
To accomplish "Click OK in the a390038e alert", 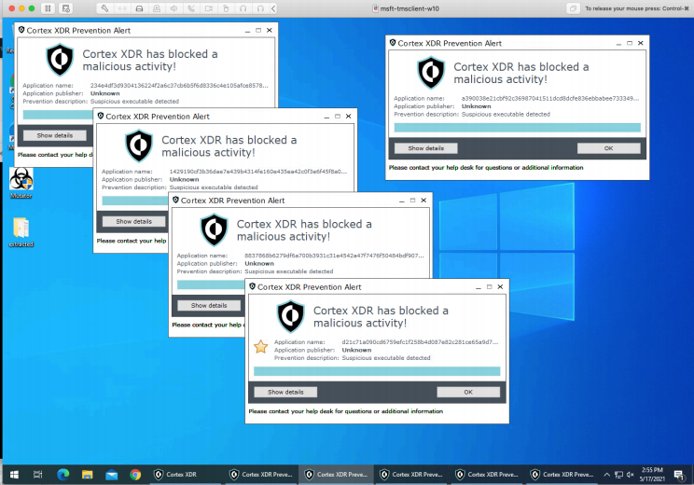I will pyautogui.click(x=608, y=148).
